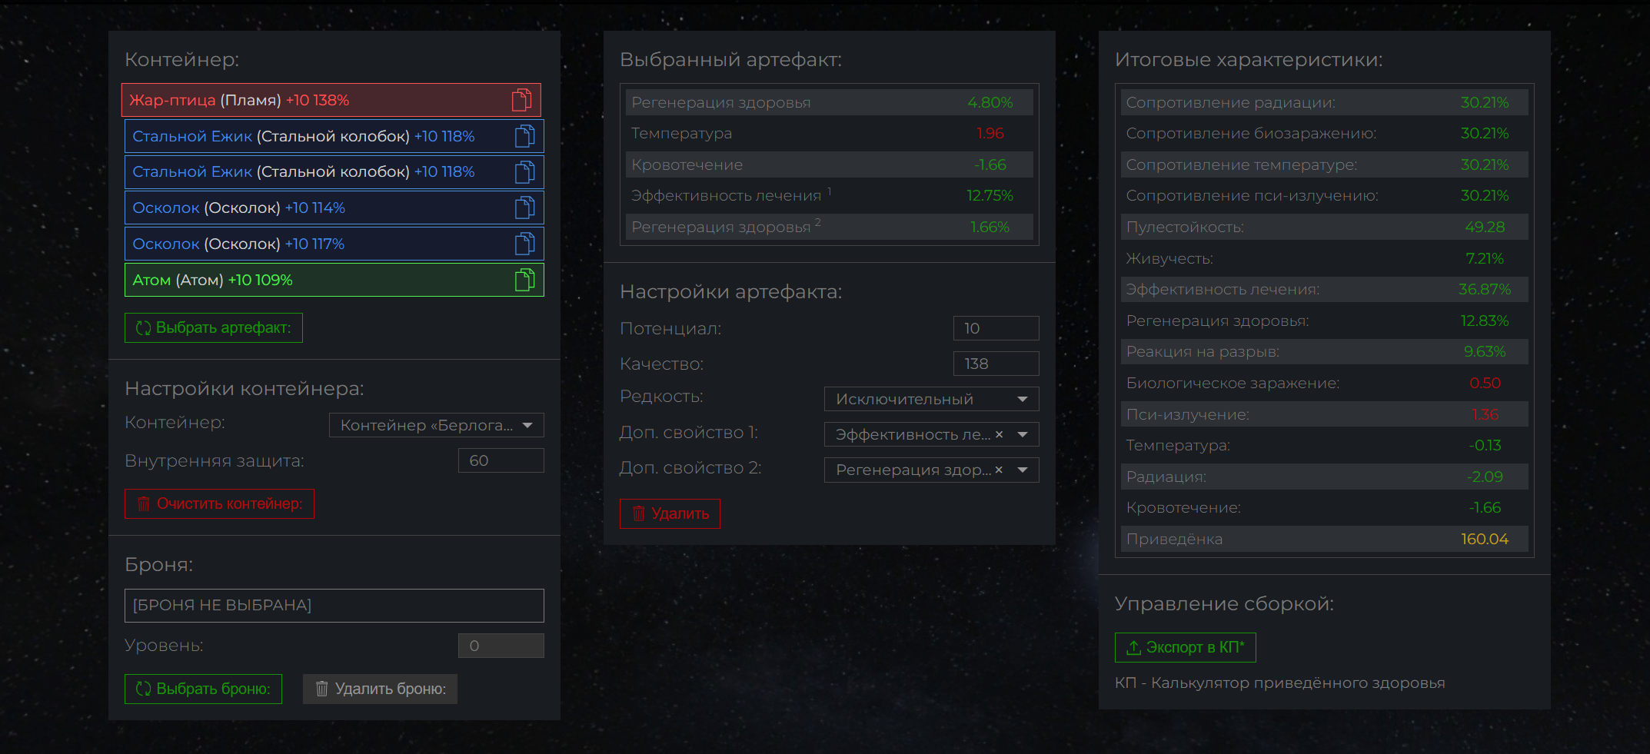Click the Удалить броню button
Screen dimensions: 1650x754
pyautogui.click(x=380, y=689)
